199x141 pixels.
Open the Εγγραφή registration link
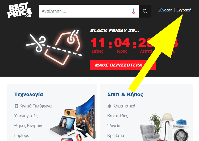pyautogui.click(x=184, y=10)
